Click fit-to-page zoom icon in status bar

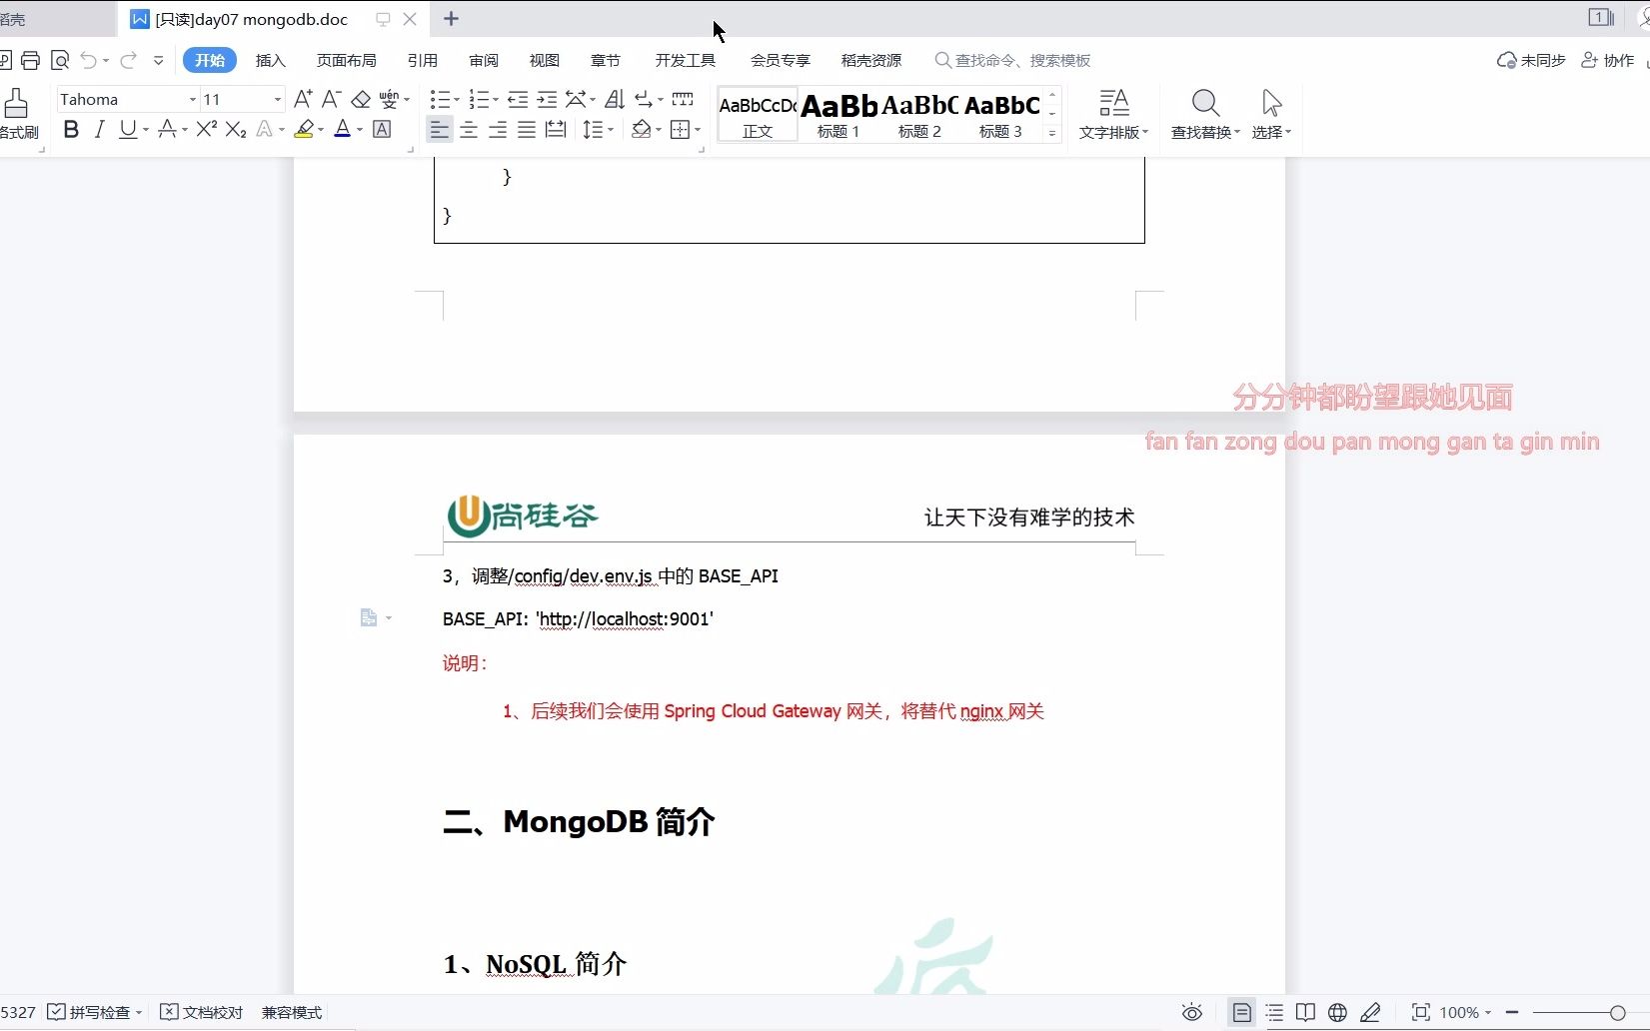[x=1420, y=1012]
